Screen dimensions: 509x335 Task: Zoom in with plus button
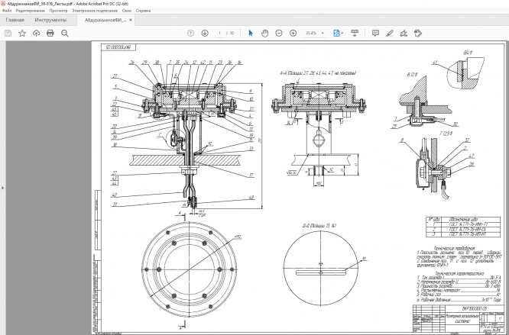293,34
